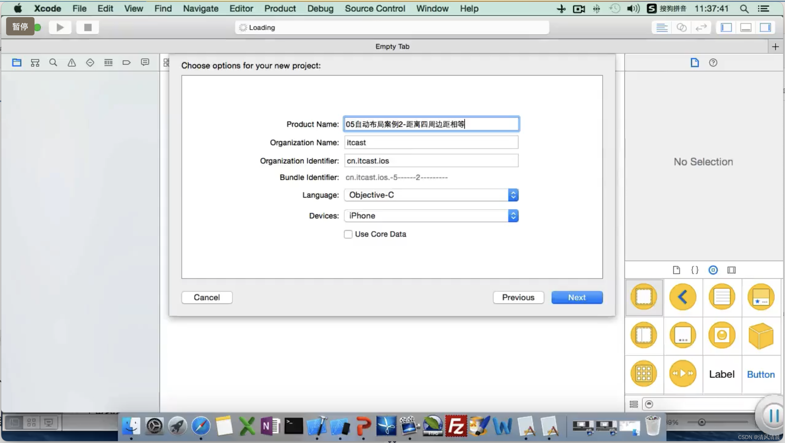Toggle the Use Core Data checkbox
This screenshot has height=443, width=785.
348,234
